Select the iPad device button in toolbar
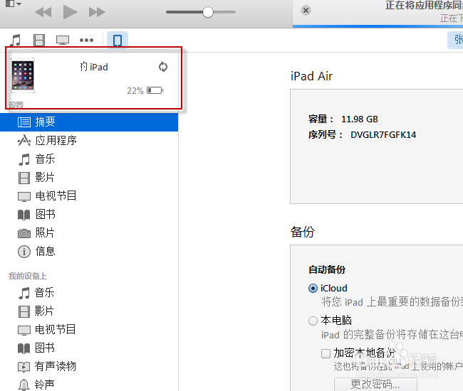The image size is (463, 391). tap(118, 40)
